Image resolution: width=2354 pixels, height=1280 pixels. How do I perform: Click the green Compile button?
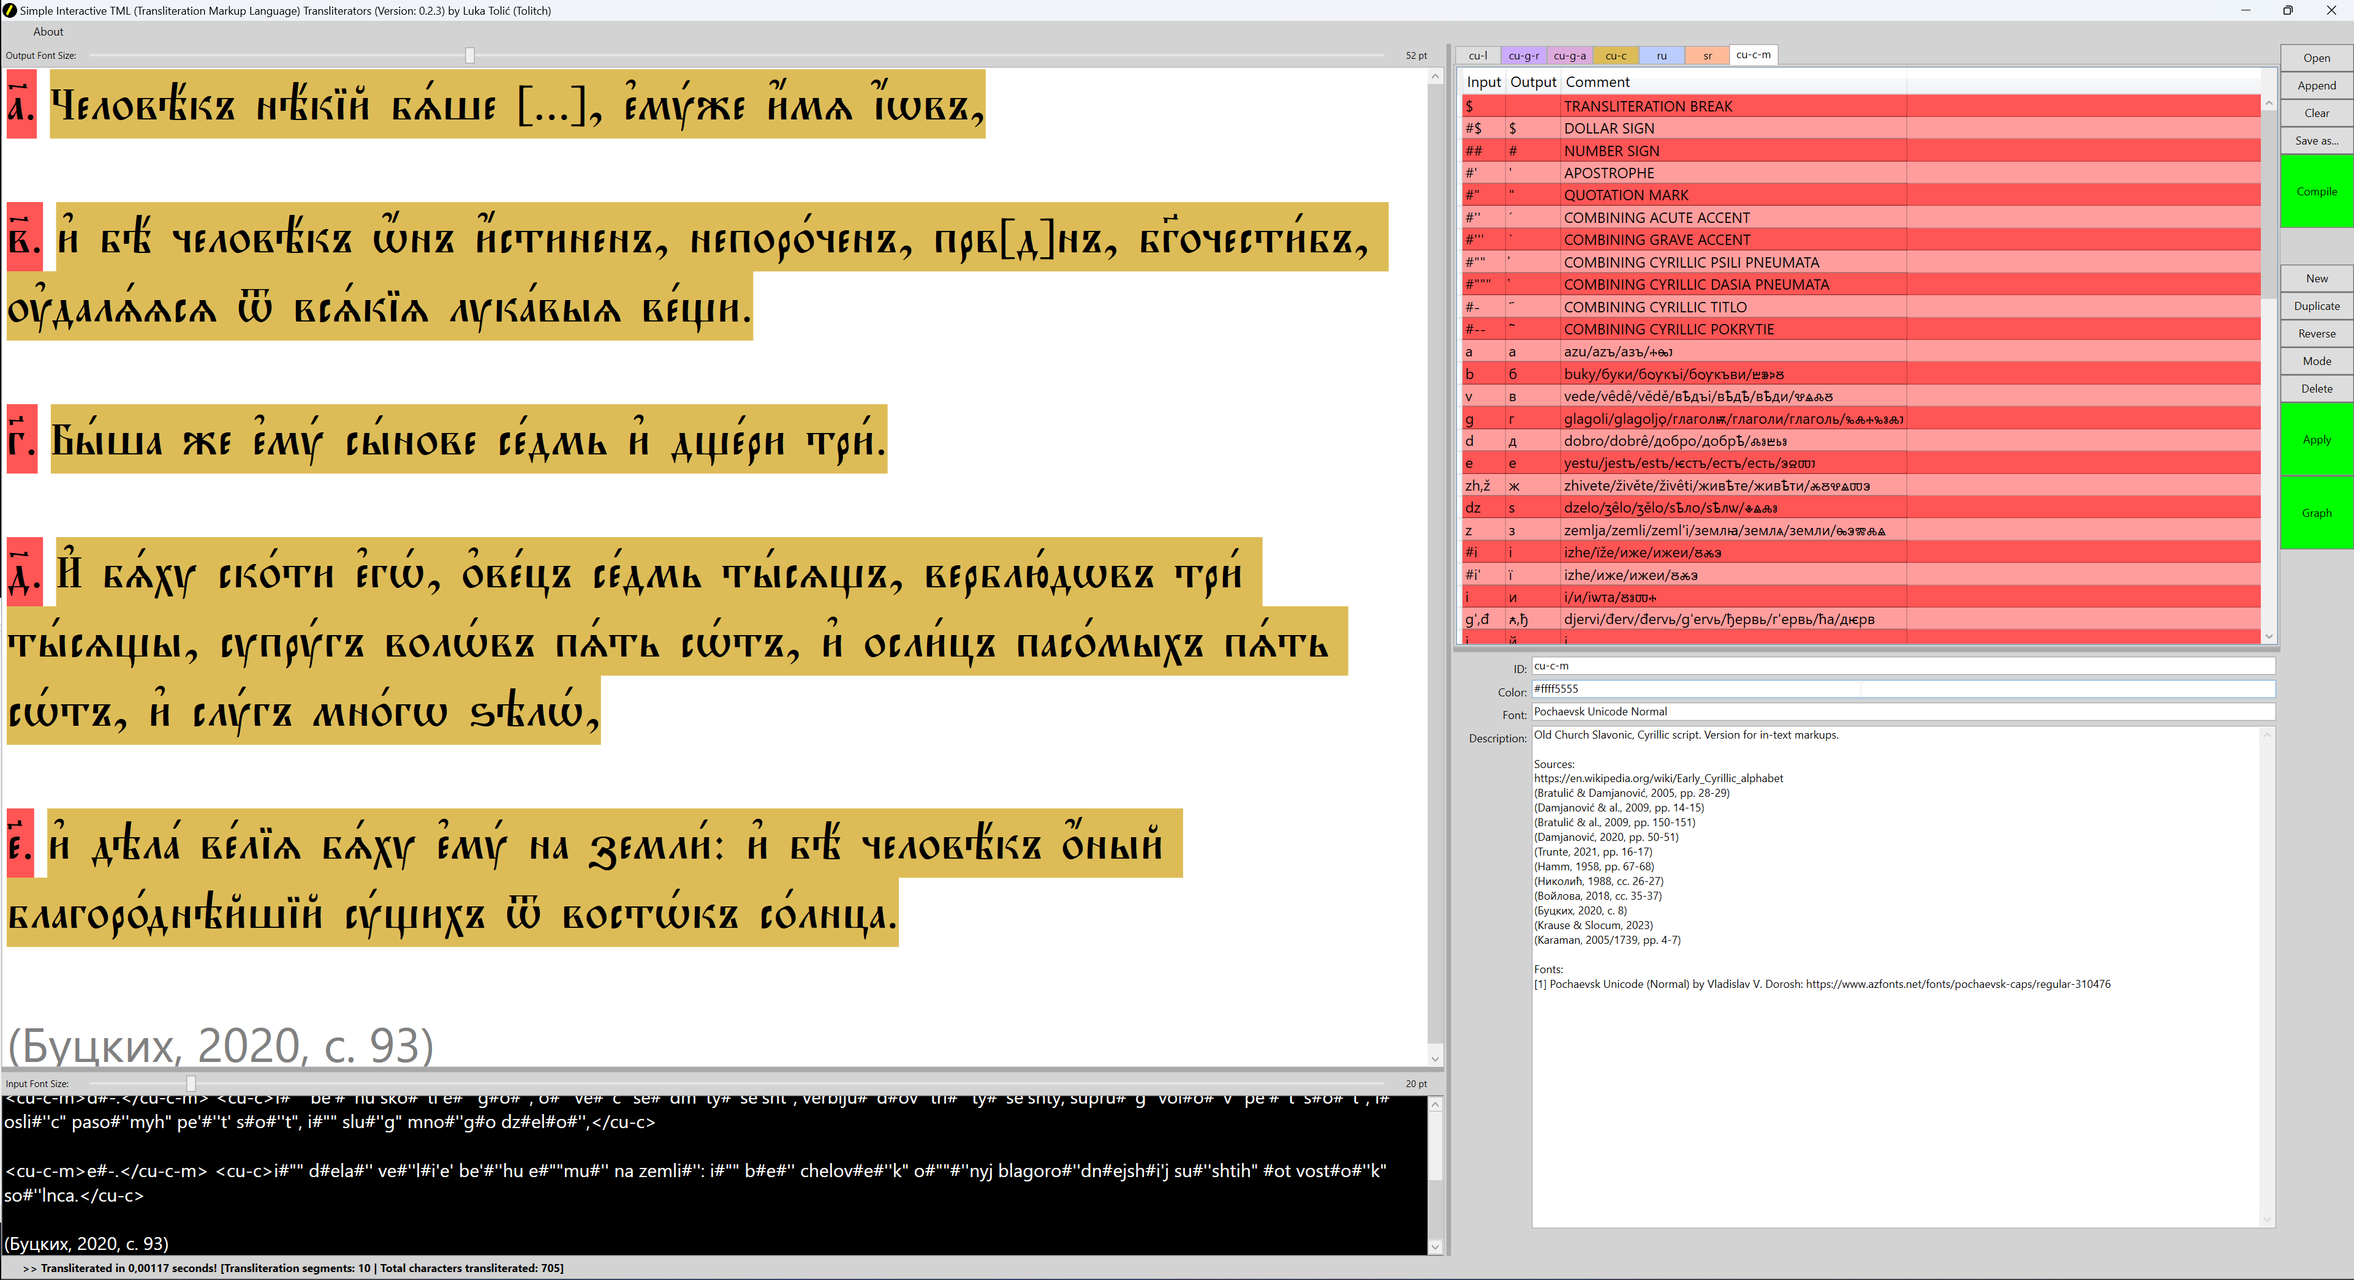click(x=2315, y=191)
